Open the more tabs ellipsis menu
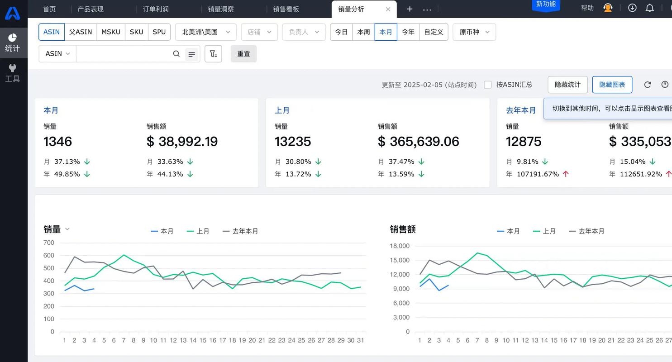Viewport: 672px width, 362px height. pos(427,10)
